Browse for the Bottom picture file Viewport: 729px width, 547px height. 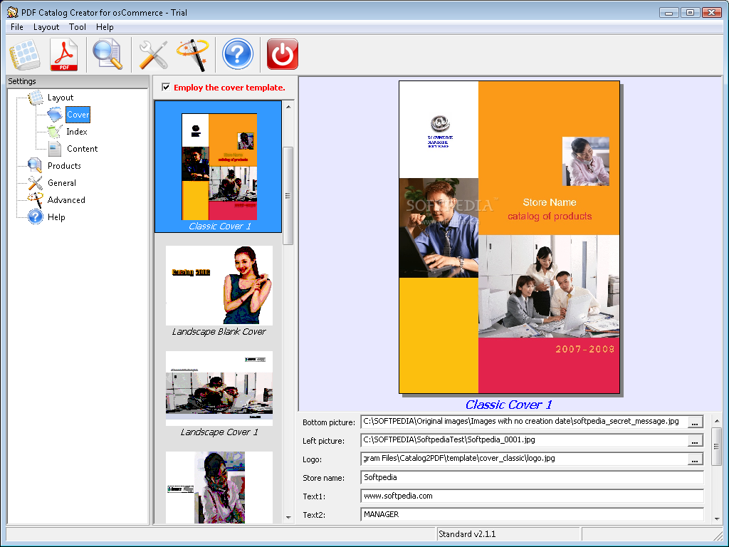pyautogui.click(x=696, y=422)
